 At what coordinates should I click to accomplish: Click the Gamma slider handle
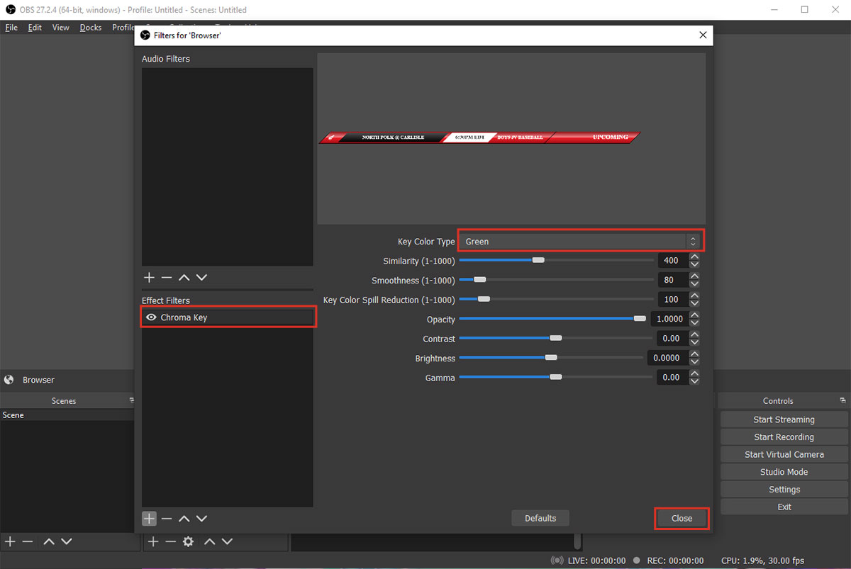pyautogui.click(x=555, y=377)
